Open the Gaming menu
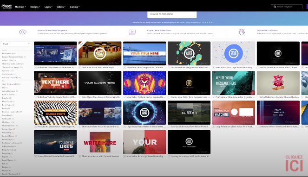 coord(74,7)
